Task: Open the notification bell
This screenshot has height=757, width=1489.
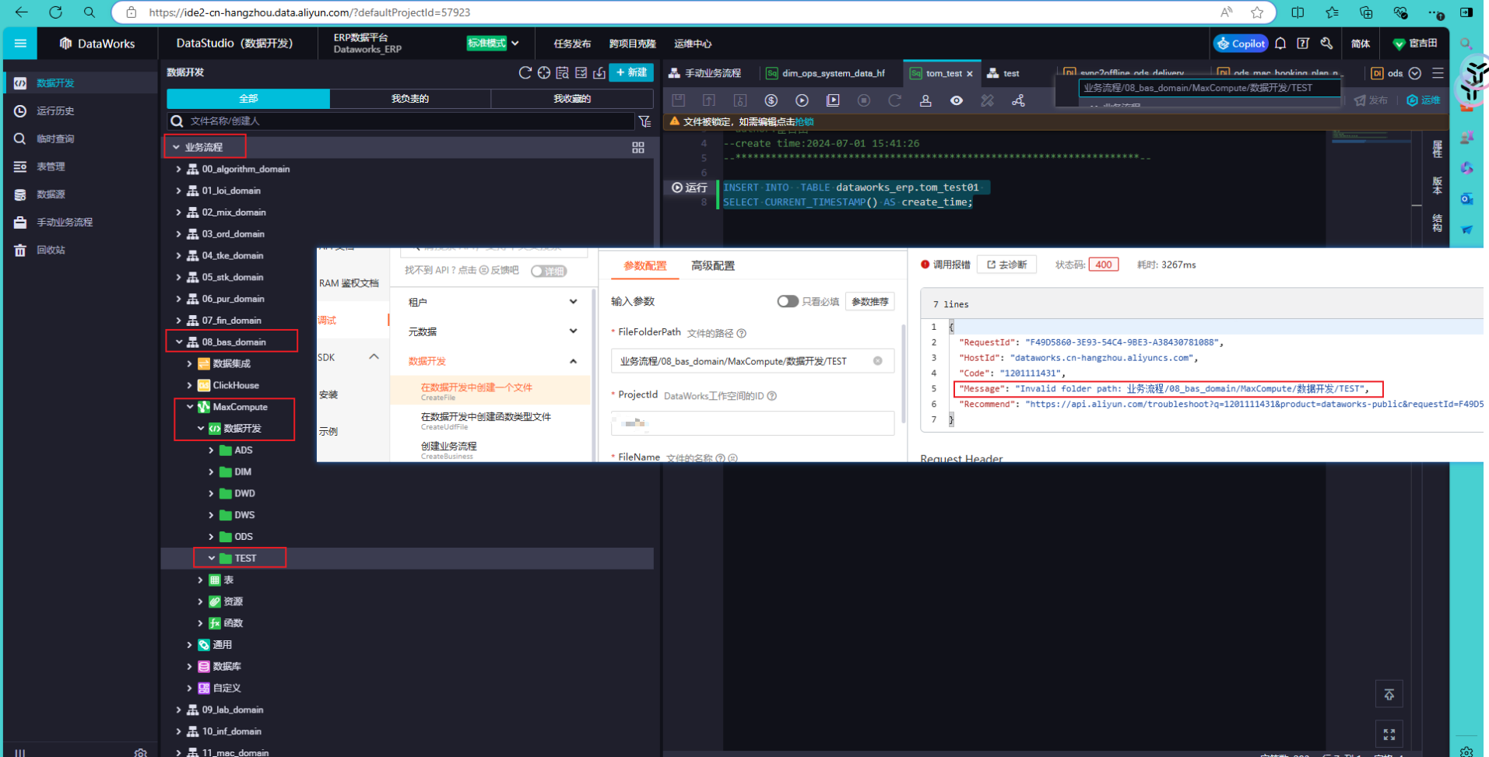Action: [x=1280, y=44]
